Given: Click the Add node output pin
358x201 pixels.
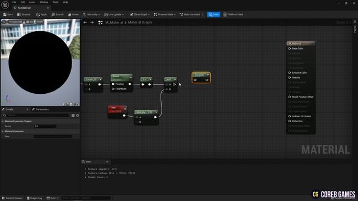Looking at the screenshot, I should pyautogui.click(x=174, y=84).
